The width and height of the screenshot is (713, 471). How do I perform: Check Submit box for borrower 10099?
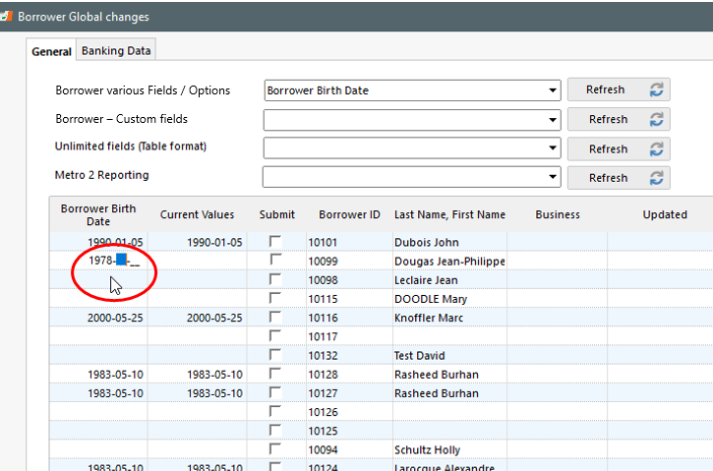click(275, 260)
